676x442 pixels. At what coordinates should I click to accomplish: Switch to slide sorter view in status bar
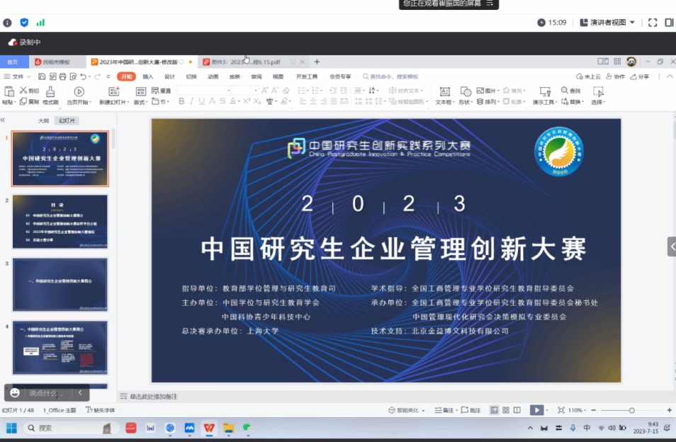coord(505,410)
